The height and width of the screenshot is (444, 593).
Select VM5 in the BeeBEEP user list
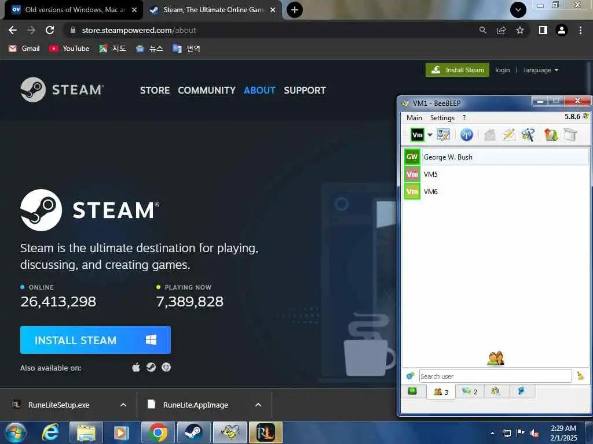point(496,174)
